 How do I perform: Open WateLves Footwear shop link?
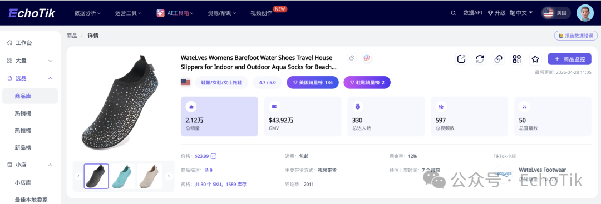click(543, 170)
